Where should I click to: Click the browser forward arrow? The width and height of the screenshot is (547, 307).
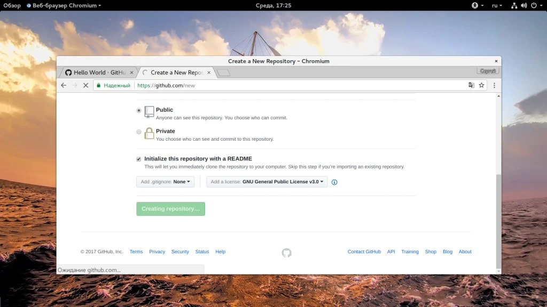click(74, 85)
